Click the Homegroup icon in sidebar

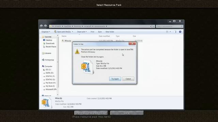(x=43, y=60)
